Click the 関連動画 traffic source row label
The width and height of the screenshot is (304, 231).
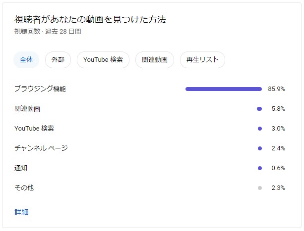pos(27,109)
